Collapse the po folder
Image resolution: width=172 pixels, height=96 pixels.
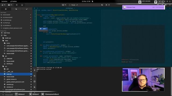pyautogui.click(x=16, y=56)
